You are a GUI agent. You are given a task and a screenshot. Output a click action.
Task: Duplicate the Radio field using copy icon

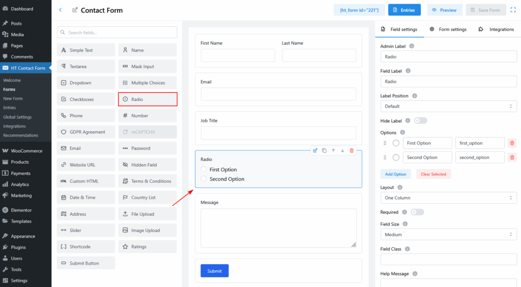(324, 150)
